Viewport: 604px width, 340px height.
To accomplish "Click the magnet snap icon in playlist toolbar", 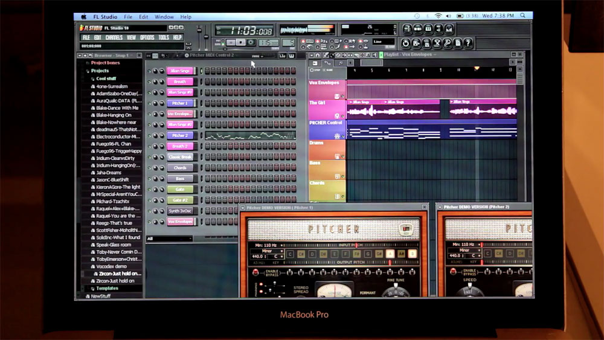I will [318, 56].
